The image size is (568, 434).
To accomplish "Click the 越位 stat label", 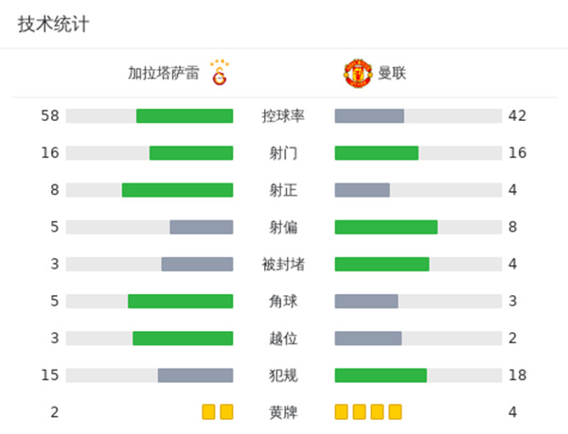I will 283,339.
